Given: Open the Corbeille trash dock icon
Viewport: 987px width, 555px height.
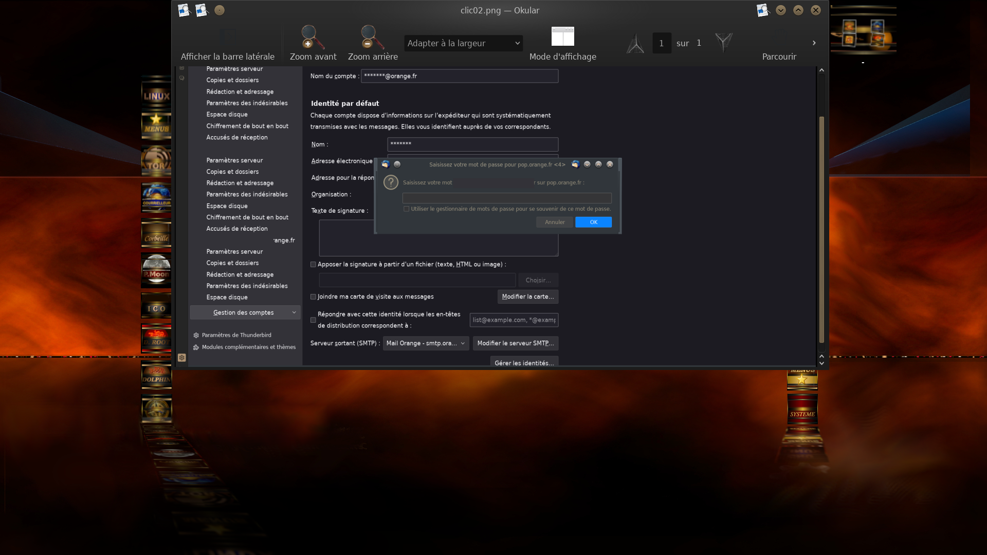Looking at the screenshot, I should [156, 234].
